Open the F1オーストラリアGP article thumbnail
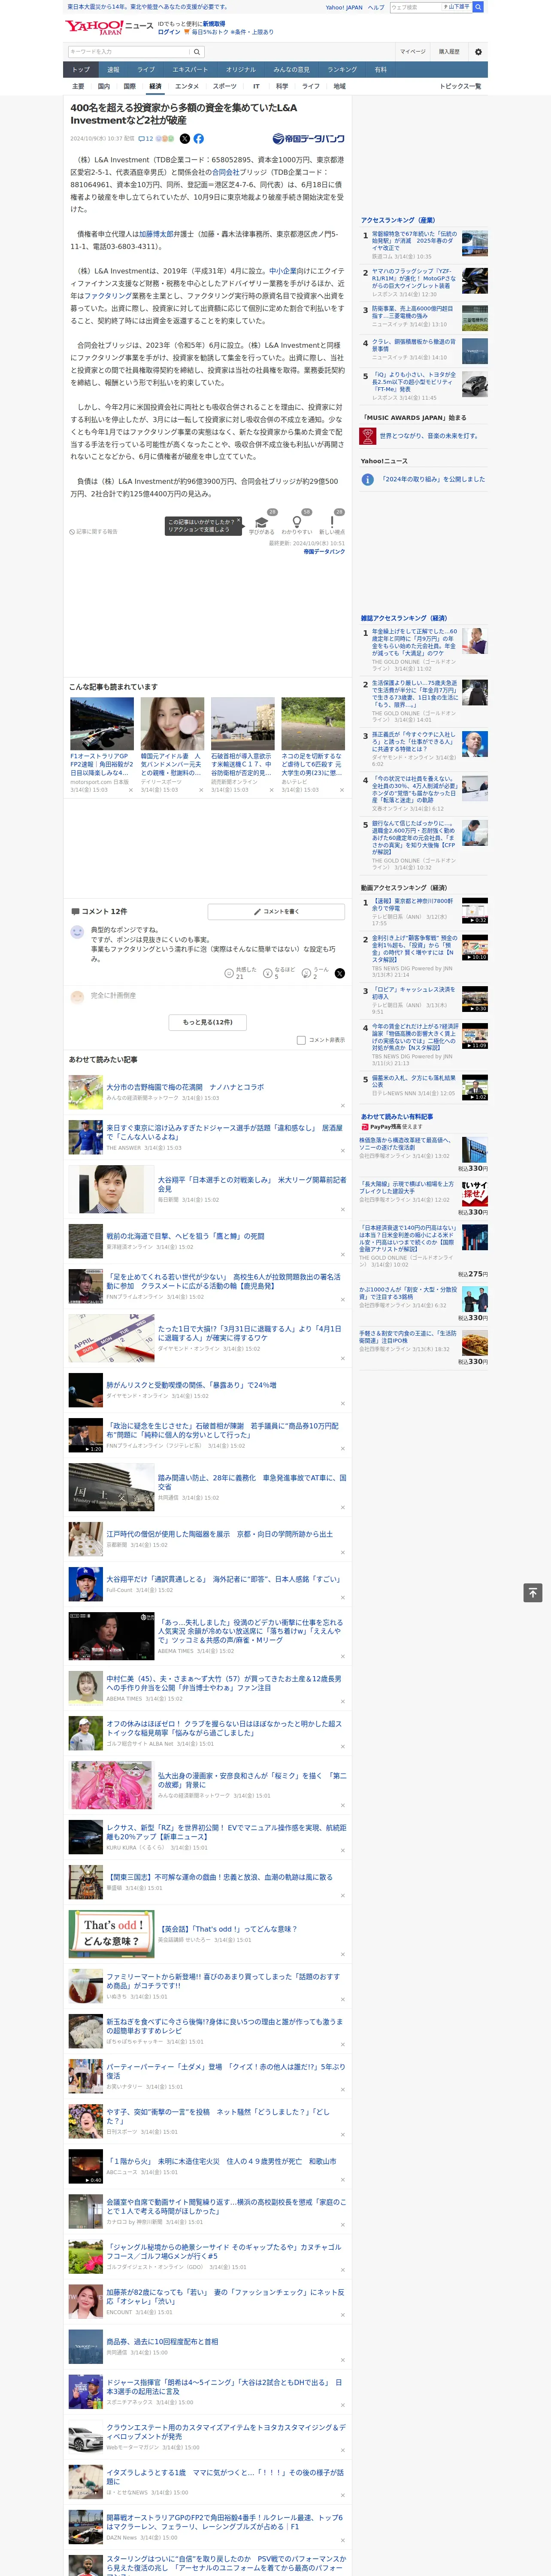Viewport: 551px width, 2576px height. click(102, 724)
